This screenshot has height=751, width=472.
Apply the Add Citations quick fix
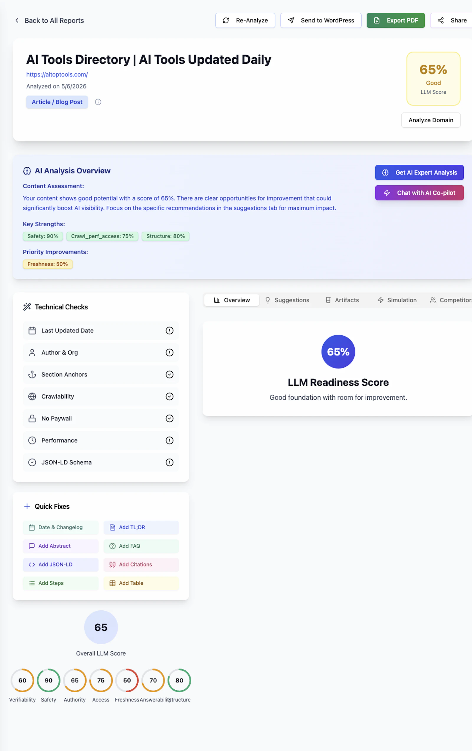coord(141,564)
